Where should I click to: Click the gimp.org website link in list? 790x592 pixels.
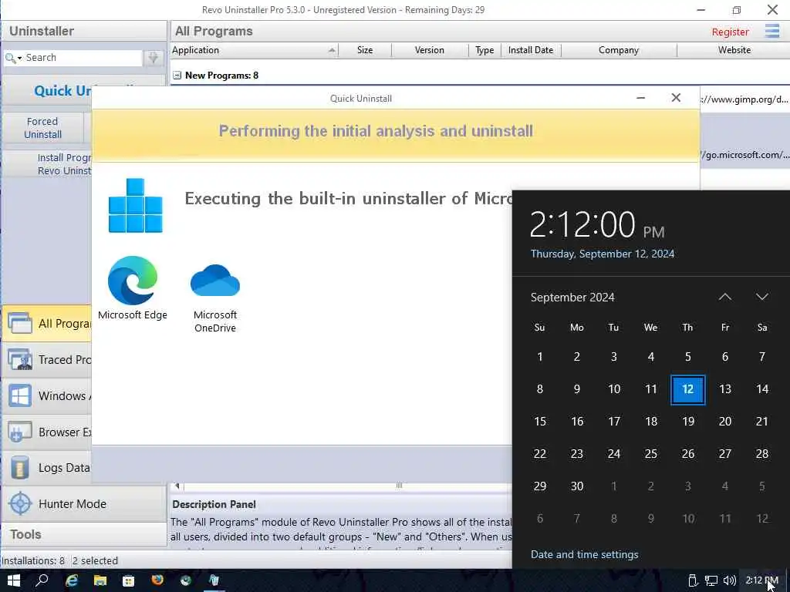[x=744, y=99]
